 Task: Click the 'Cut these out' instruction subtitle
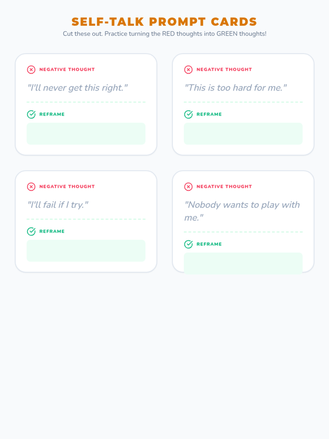pyautogui.click(x=164, y=34)
